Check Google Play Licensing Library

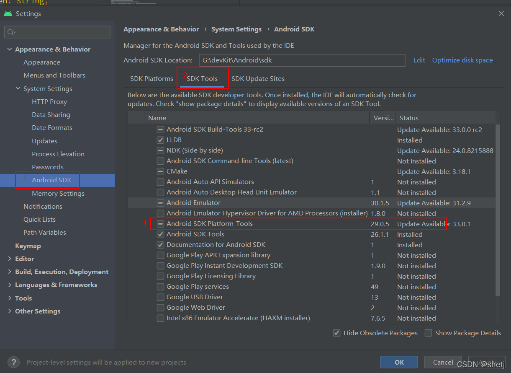pyautogui.click(x=160, y=276)
